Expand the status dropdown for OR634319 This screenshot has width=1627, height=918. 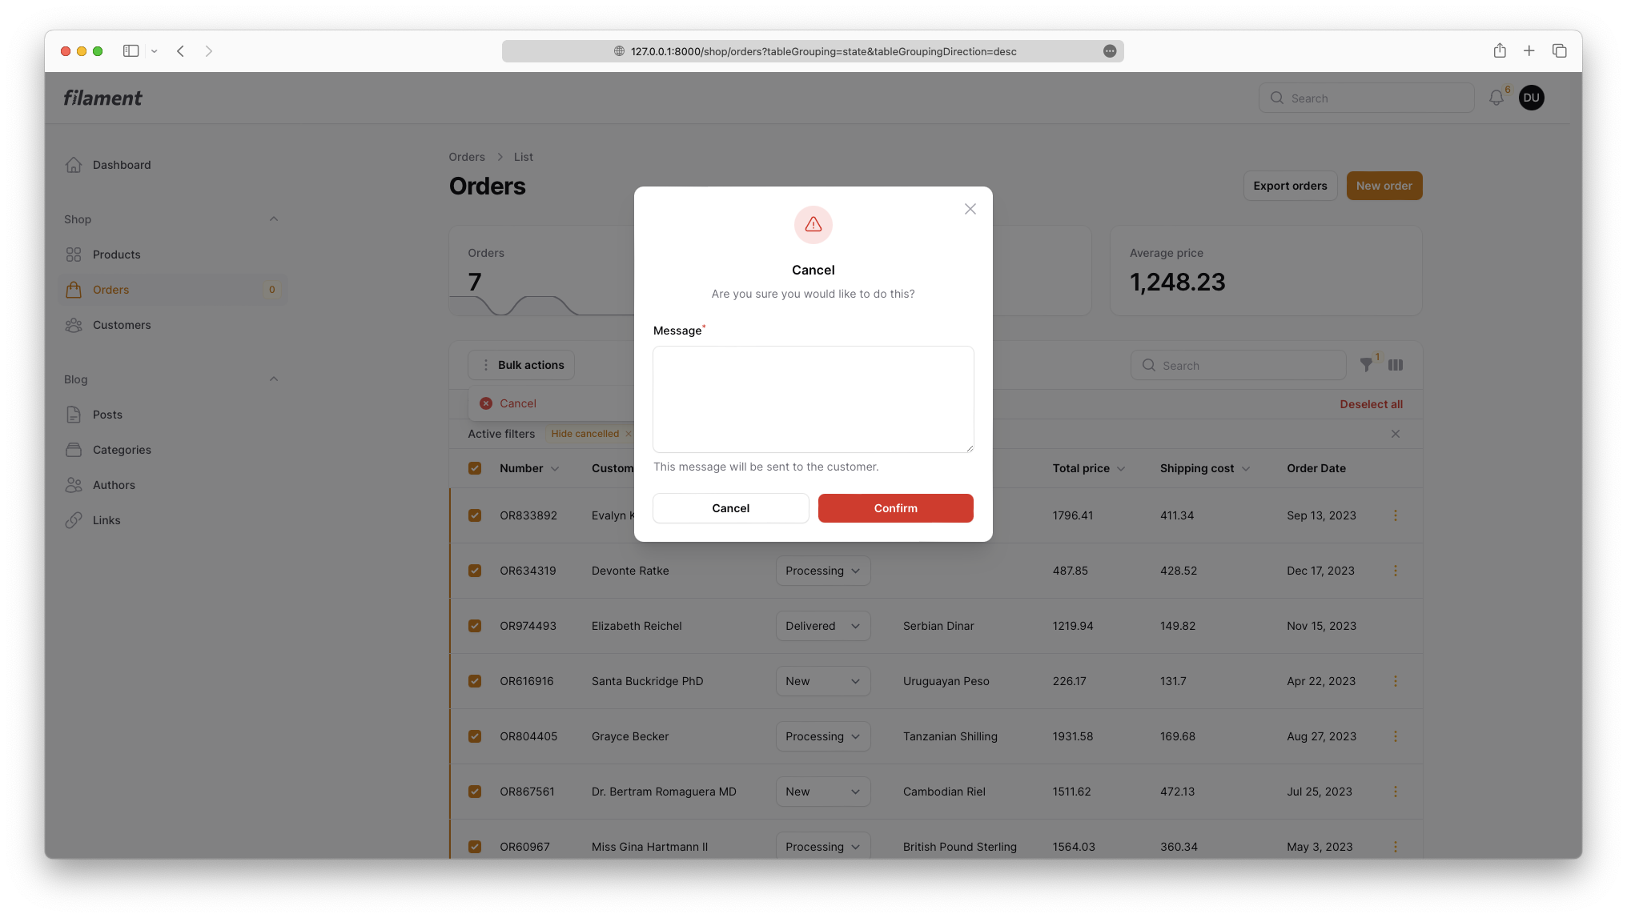click(x=820, y=570)
